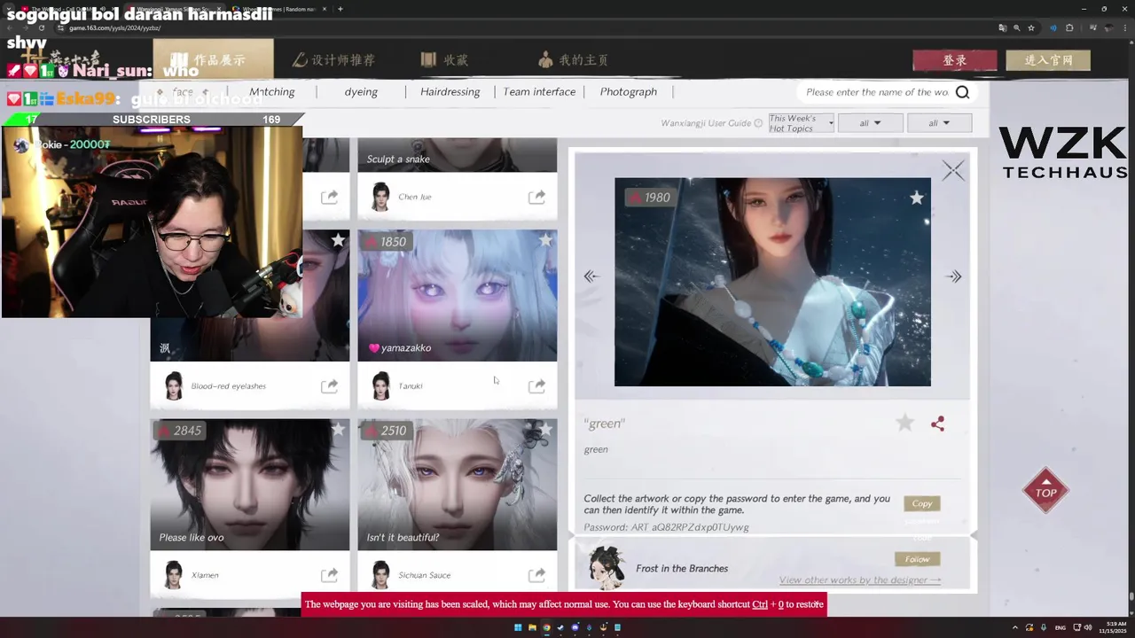Click the search magnifier icon
This screenshot has width=1135, height=638.
pos(962,92)
